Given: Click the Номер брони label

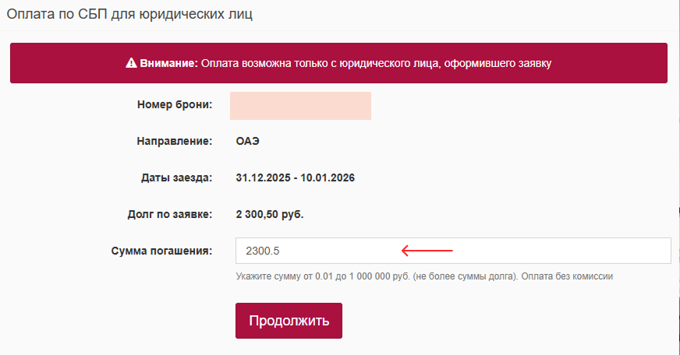Looking at the screenshot, I should [x=174, y=105].
